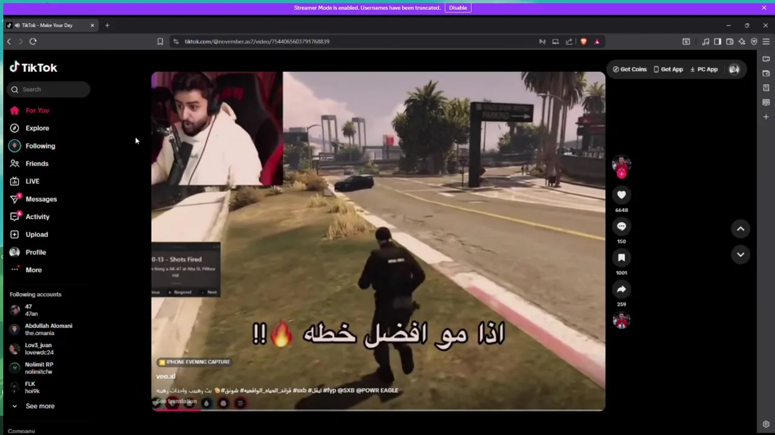Dismiss the Streamer Mode banner
The width and height of the screenshot is (775, 435).
pos(764,8)
